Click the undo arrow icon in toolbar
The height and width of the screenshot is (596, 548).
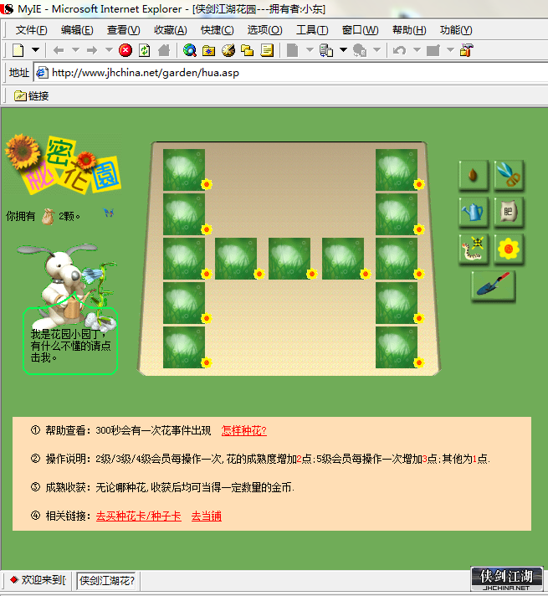pos(399,50)
